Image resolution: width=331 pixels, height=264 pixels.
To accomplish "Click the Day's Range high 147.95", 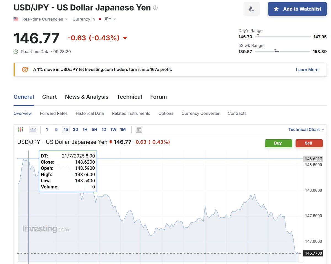I will tap(320, 37).
